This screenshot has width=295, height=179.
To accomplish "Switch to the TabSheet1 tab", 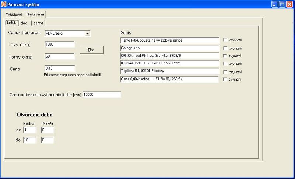I will pos(14,15).
